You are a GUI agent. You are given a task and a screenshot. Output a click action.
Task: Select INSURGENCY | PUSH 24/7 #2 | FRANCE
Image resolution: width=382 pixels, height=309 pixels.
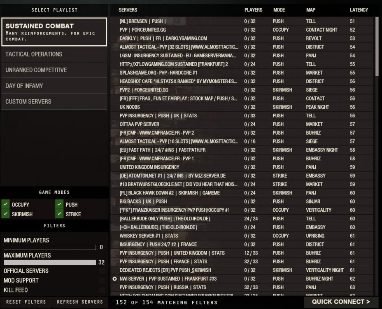tap(242, 244)
